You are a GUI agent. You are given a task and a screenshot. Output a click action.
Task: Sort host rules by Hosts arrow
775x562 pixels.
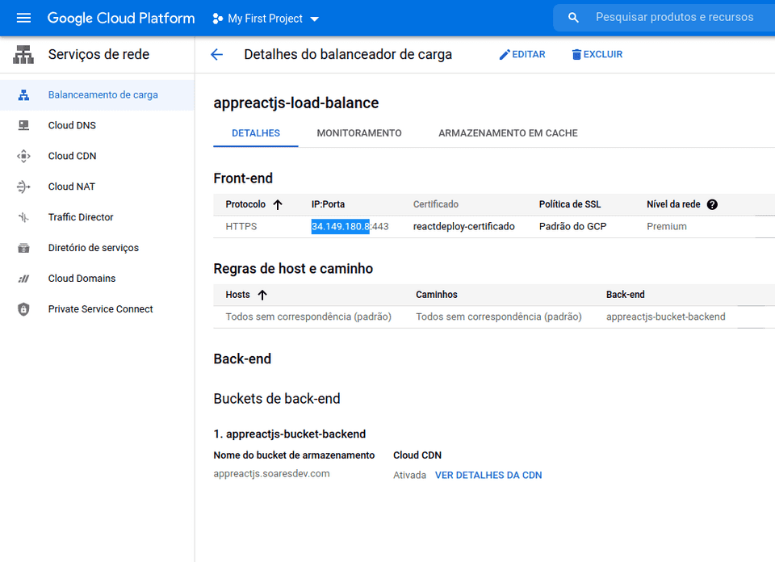[x=262, y=295]
